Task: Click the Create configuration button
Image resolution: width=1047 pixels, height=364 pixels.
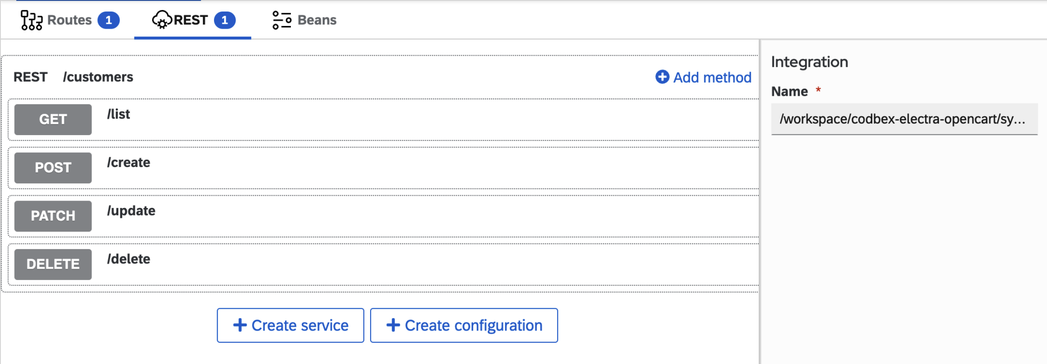Action: (x=464, y=326)
